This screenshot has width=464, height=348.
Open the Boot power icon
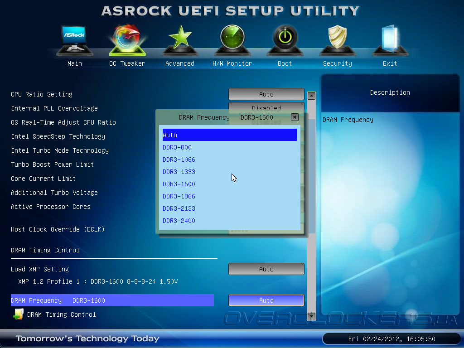point(285,40)
